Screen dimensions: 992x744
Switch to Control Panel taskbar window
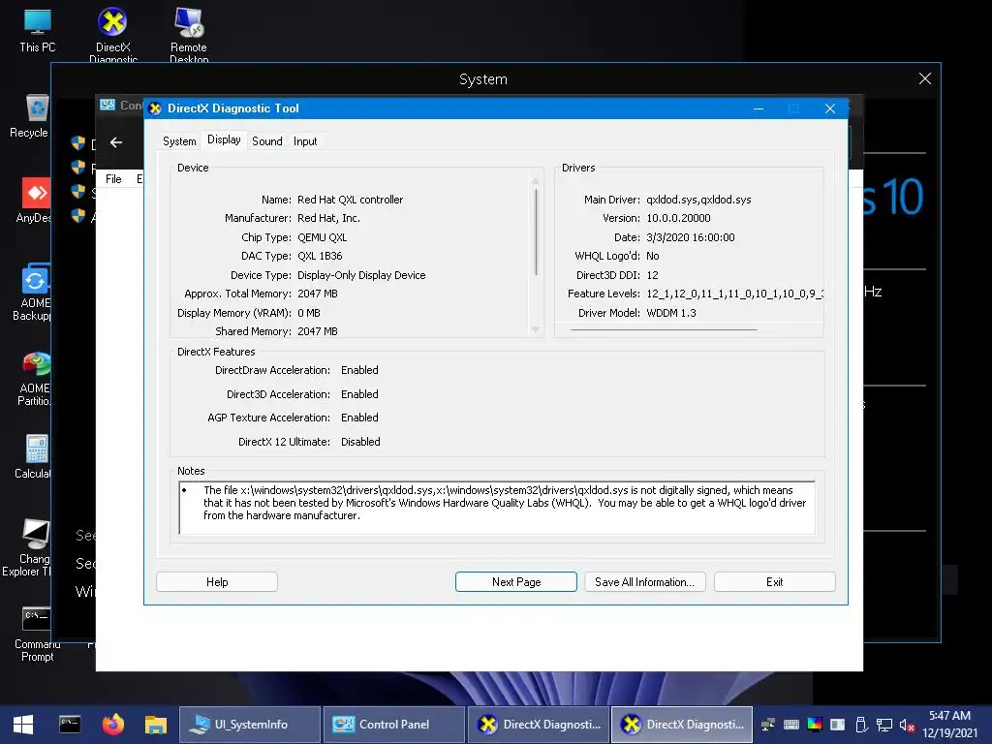coord(393,725)
